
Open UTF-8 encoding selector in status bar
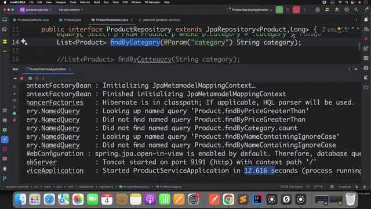[318, 187]
